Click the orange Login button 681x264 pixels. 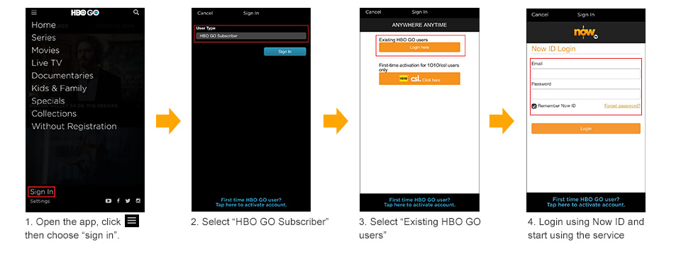coord(586,128)
